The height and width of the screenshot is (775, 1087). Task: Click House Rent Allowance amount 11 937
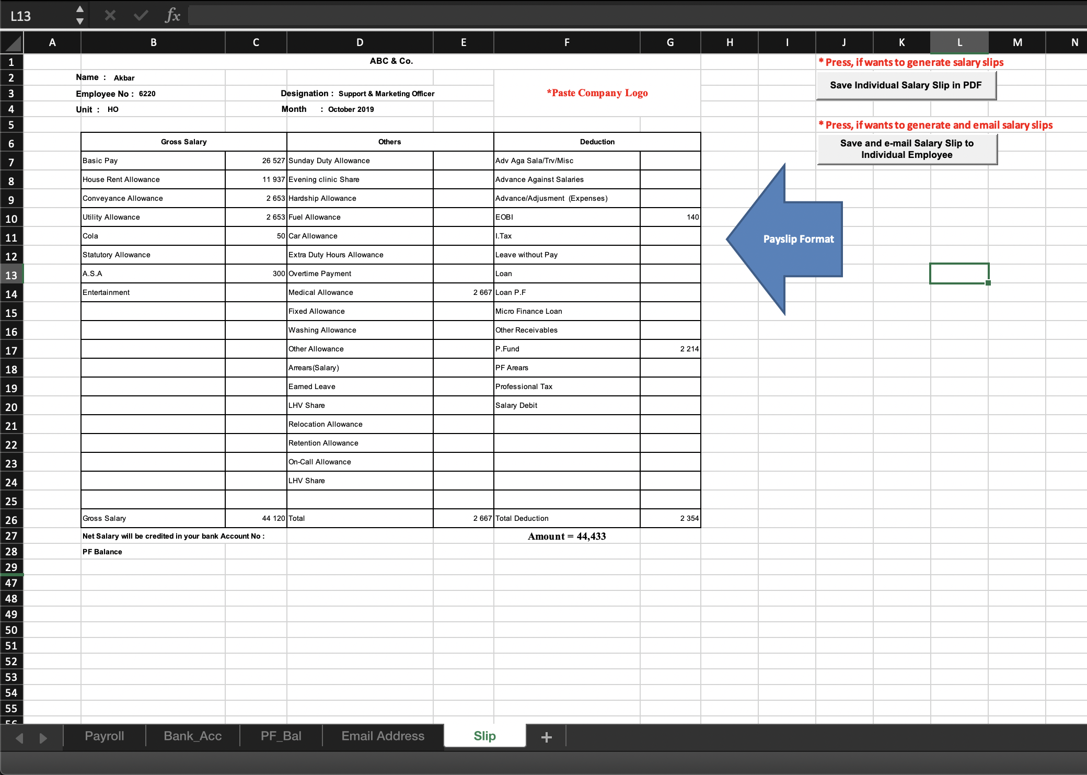coord(256,179)
